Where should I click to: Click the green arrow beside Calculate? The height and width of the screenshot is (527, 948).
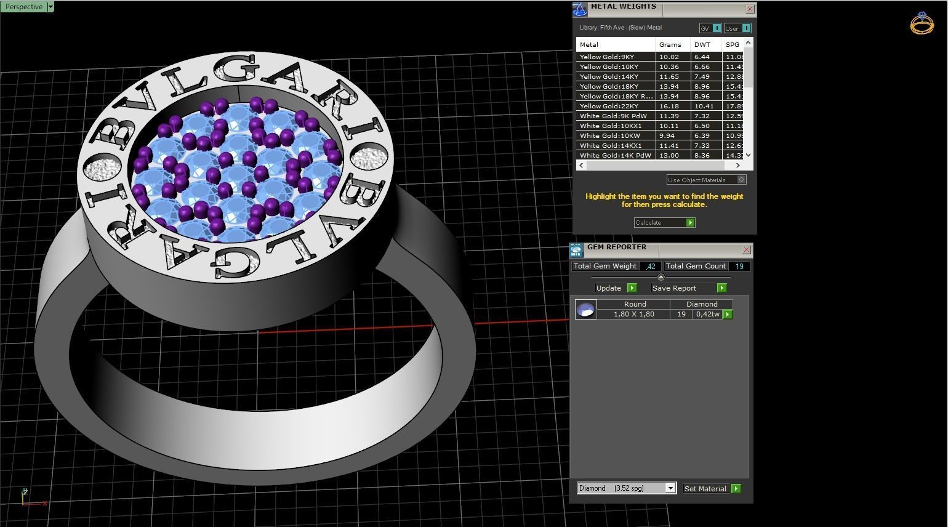click(691, 223)
